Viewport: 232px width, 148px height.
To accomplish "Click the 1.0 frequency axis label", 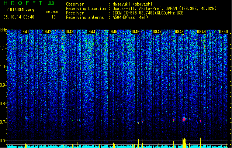I will pos(3,67).
